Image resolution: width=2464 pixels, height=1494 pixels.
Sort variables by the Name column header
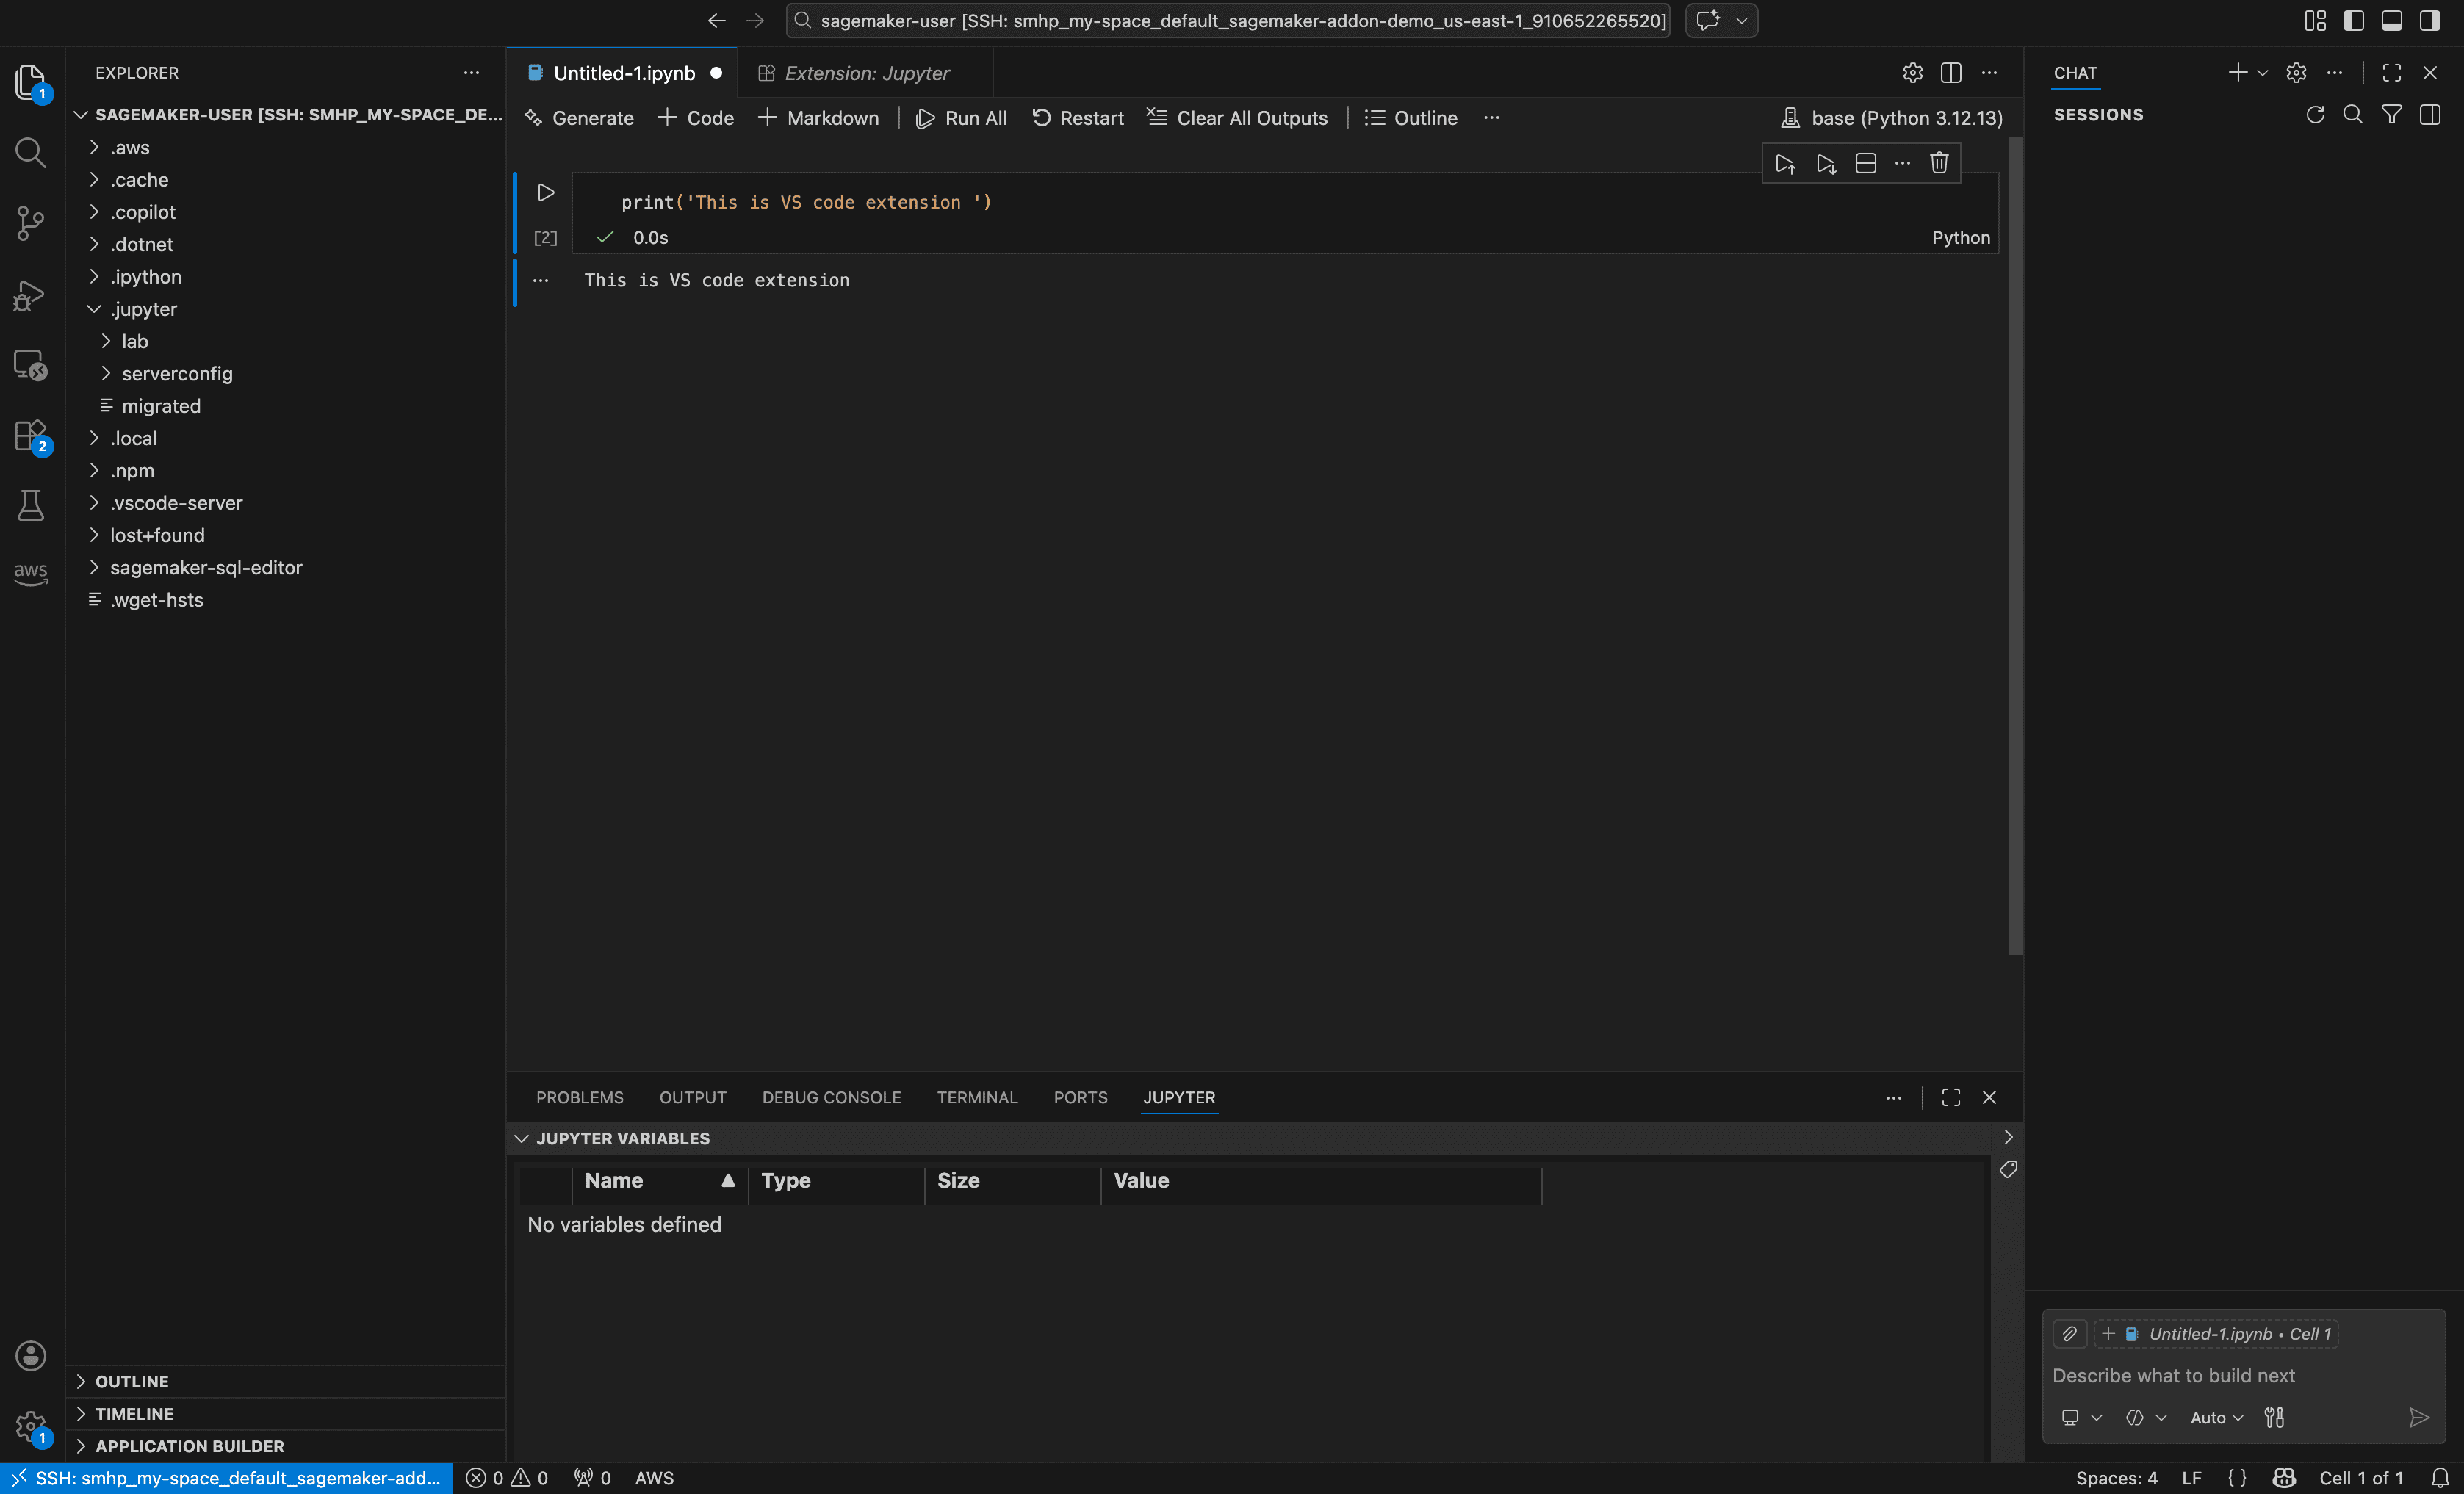tap(660, 1181)
